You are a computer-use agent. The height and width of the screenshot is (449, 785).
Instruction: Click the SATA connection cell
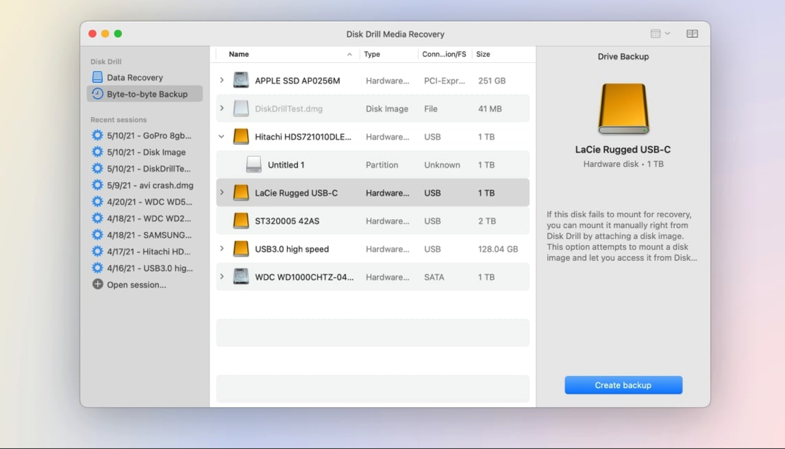coord(434,277)
